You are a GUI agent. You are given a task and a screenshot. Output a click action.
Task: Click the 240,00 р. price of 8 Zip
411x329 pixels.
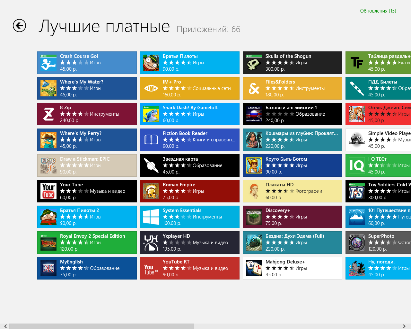click(x=69, y=120)
